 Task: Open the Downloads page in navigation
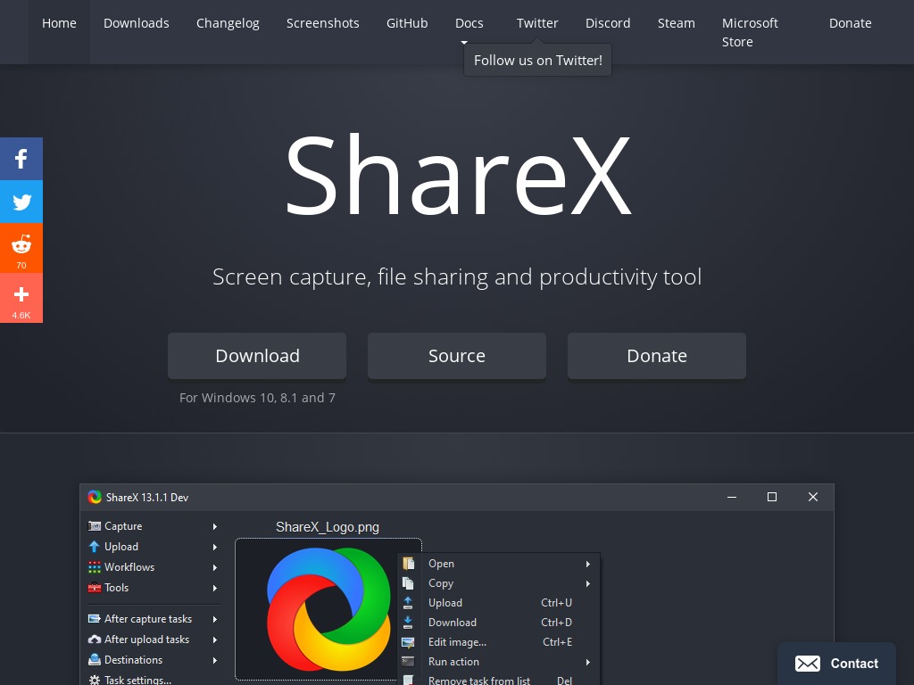(137, 23)
